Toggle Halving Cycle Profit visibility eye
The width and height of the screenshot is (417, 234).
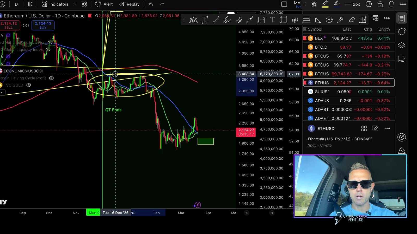(51, 78)
